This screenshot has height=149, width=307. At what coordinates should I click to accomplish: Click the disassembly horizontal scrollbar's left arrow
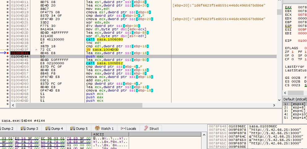(x=13, y=105)
